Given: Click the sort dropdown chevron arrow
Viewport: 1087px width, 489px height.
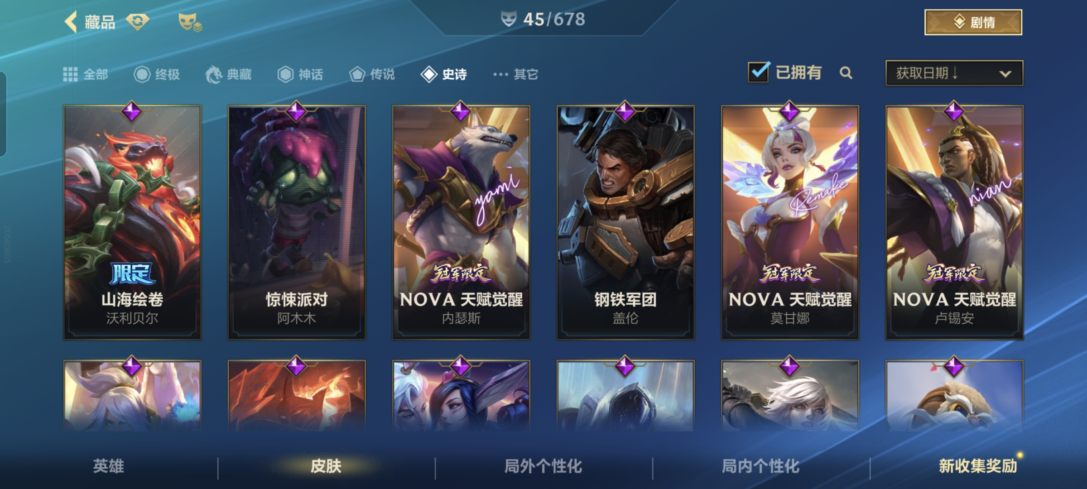Looking at the screenshot, I should (1005, 74).
